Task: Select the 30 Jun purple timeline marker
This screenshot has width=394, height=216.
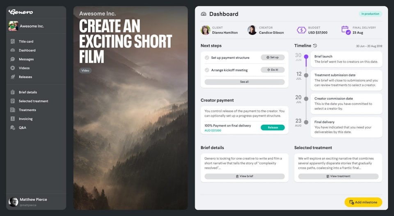Action: tap(306, 56)
